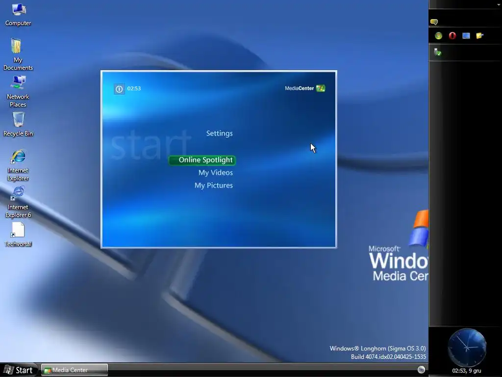The height and width of the screenshot is (377, 502).
Task: Click the 02:53, 9 gru date text
Action: click(x=467, y=371)
